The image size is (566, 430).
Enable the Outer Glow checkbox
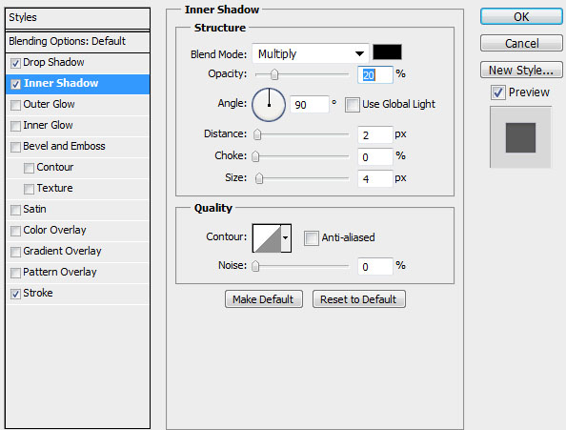[x=15, y=105]
